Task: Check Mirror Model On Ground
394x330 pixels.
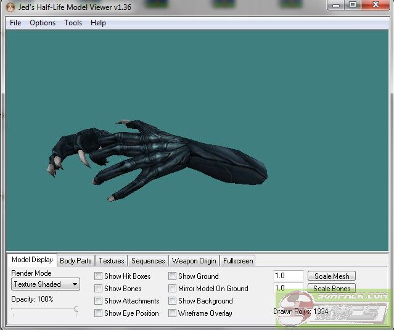Action: pos(173,289)
